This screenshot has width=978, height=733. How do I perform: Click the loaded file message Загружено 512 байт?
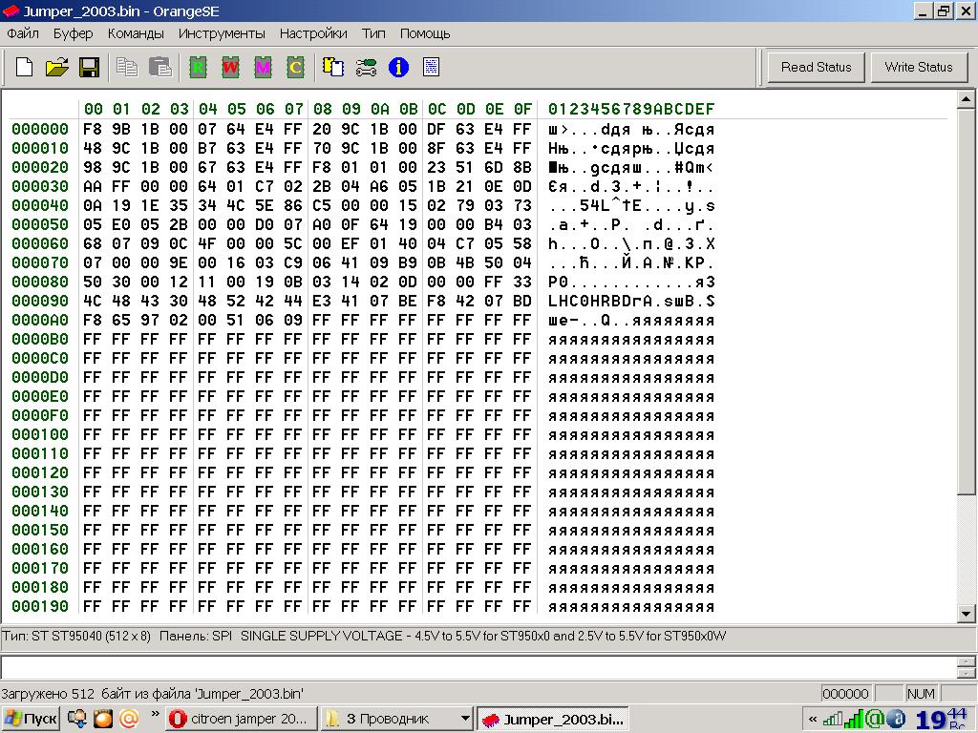152,694
